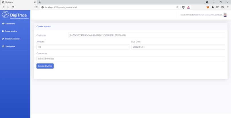The image size is (231, 118).
Task: Click the zoom magnifier icon in the address bar
Action: click(x=177, y=7)
